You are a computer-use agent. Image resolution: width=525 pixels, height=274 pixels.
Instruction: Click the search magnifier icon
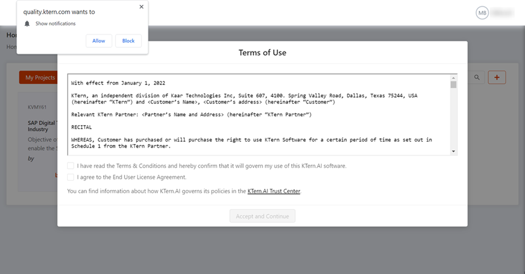tap(477, 78)
